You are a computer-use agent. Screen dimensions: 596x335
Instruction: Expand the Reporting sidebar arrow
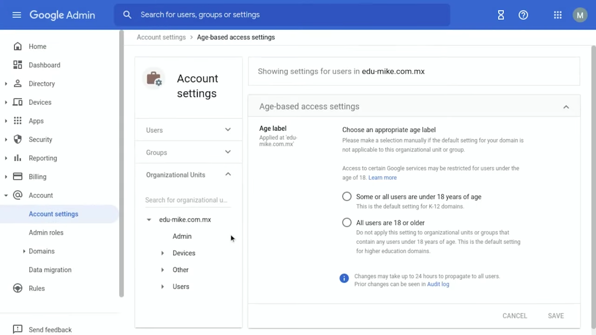point(6,158)
